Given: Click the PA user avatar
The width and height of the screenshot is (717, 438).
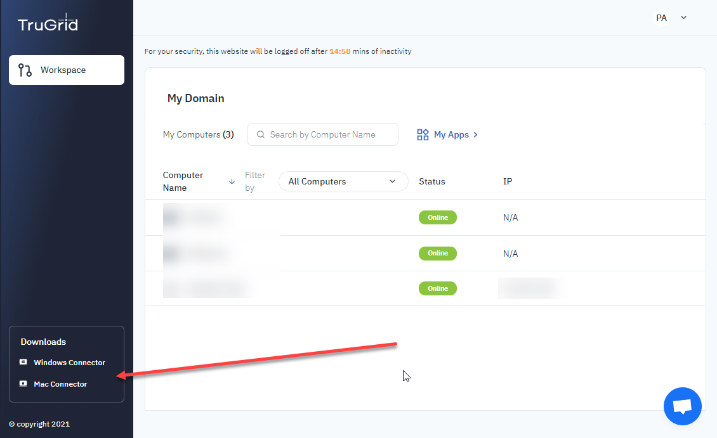Looking at the screenshot, I should pos(661,18).
